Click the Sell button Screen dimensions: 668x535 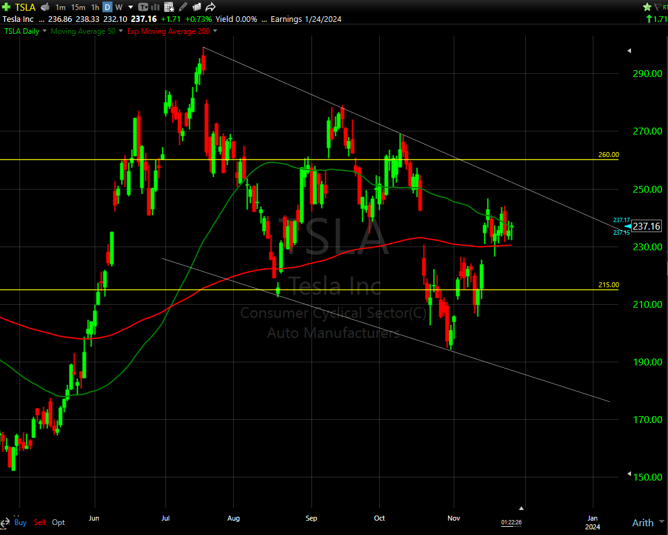pos(39,522)
